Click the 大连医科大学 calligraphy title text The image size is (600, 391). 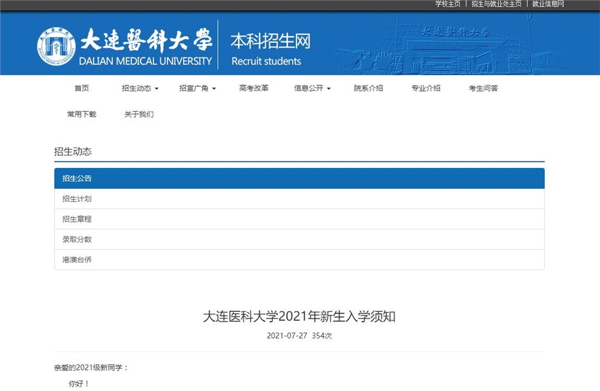pyautogui.click(x=146, y=40)
